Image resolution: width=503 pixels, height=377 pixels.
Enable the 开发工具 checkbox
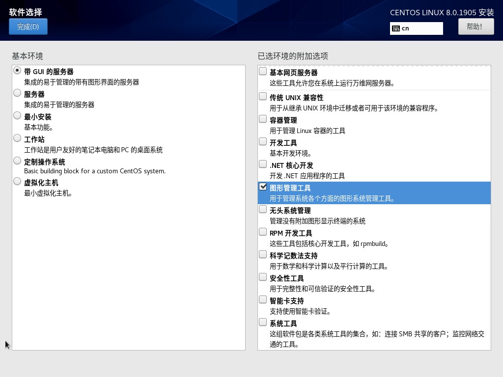pyautogui.click(x=263, y=141)
